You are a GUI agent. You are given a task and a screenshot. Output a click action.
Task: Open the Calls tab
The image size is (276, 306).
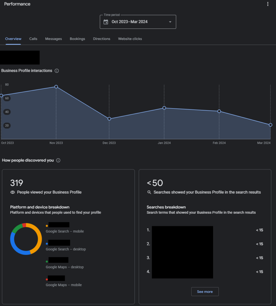33,39
